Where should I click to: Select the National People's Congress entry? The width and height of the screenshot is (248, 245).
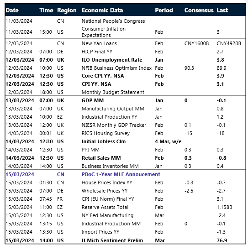pos(113,21)
